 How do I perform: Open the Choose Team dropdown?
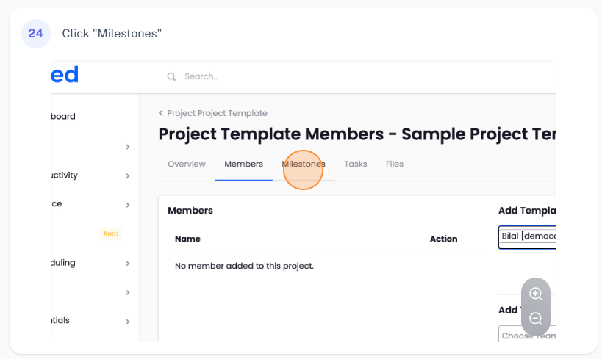pos(527,336)
